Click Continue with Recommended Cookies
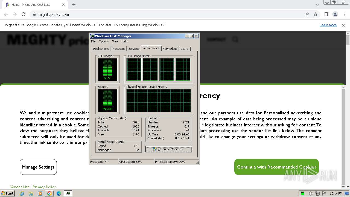 [276, 167]
